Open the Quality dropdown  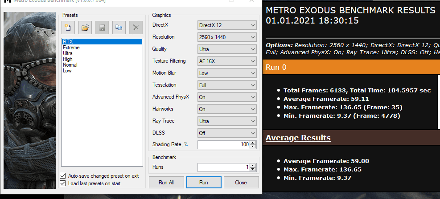227,49
